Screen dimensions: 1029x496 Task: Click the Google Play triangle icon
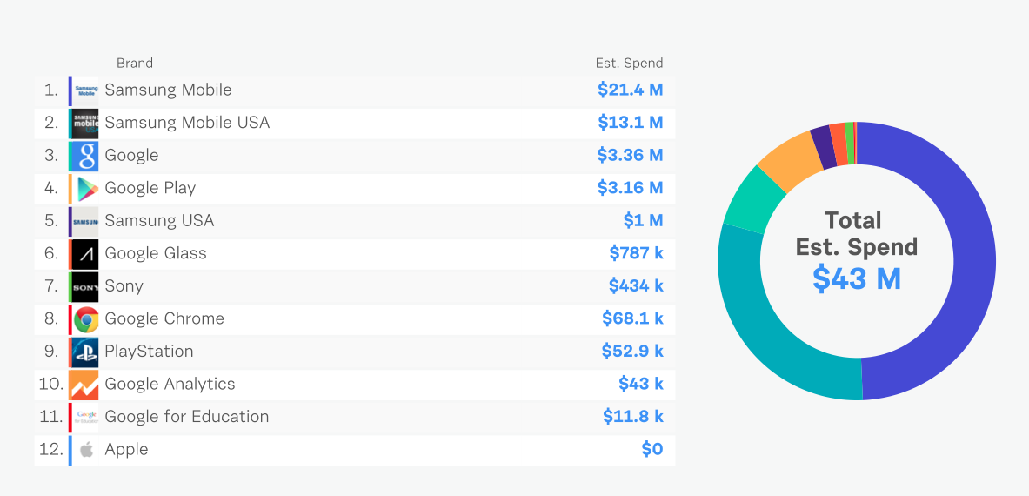(x=86, y=188)
